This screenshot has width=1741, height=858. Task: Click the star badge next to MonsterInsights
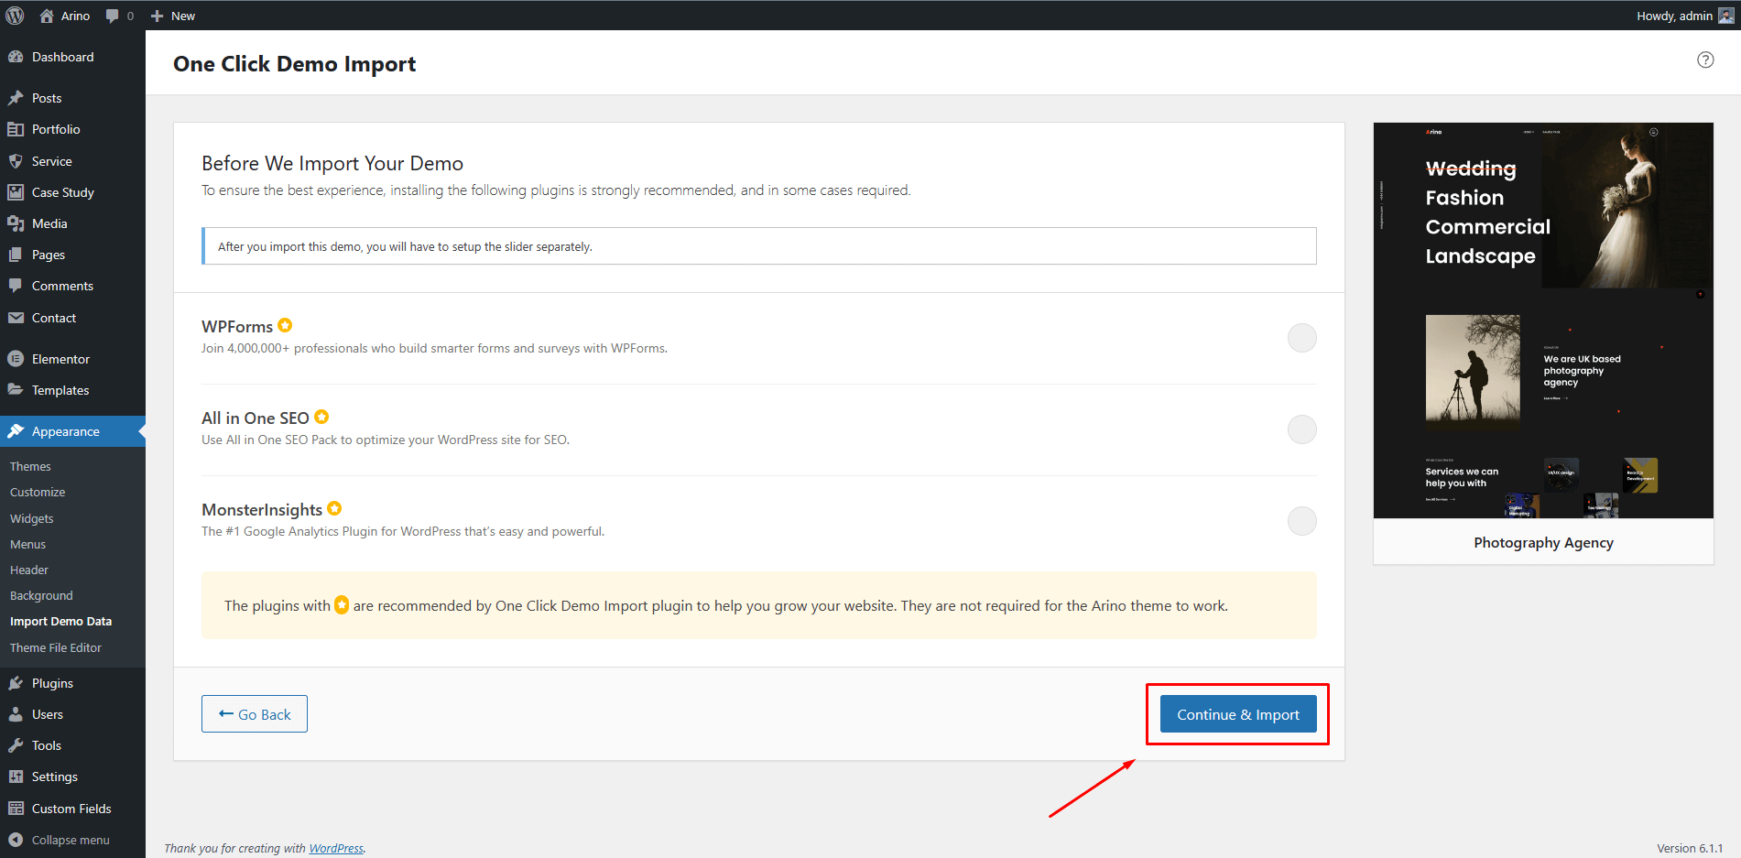pyautogui.click(x=334, y=508)
